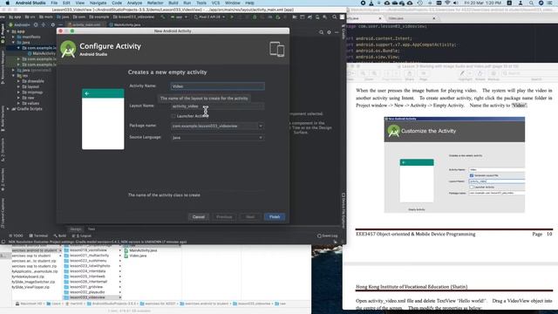Open the app run configuration dropdown
This screenshot has width=558, height=314.
(179, 17)
